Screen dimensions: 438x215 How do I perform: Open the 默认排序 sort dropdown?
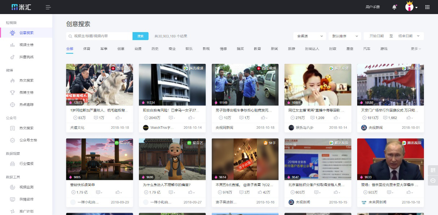tap(344, 36)
